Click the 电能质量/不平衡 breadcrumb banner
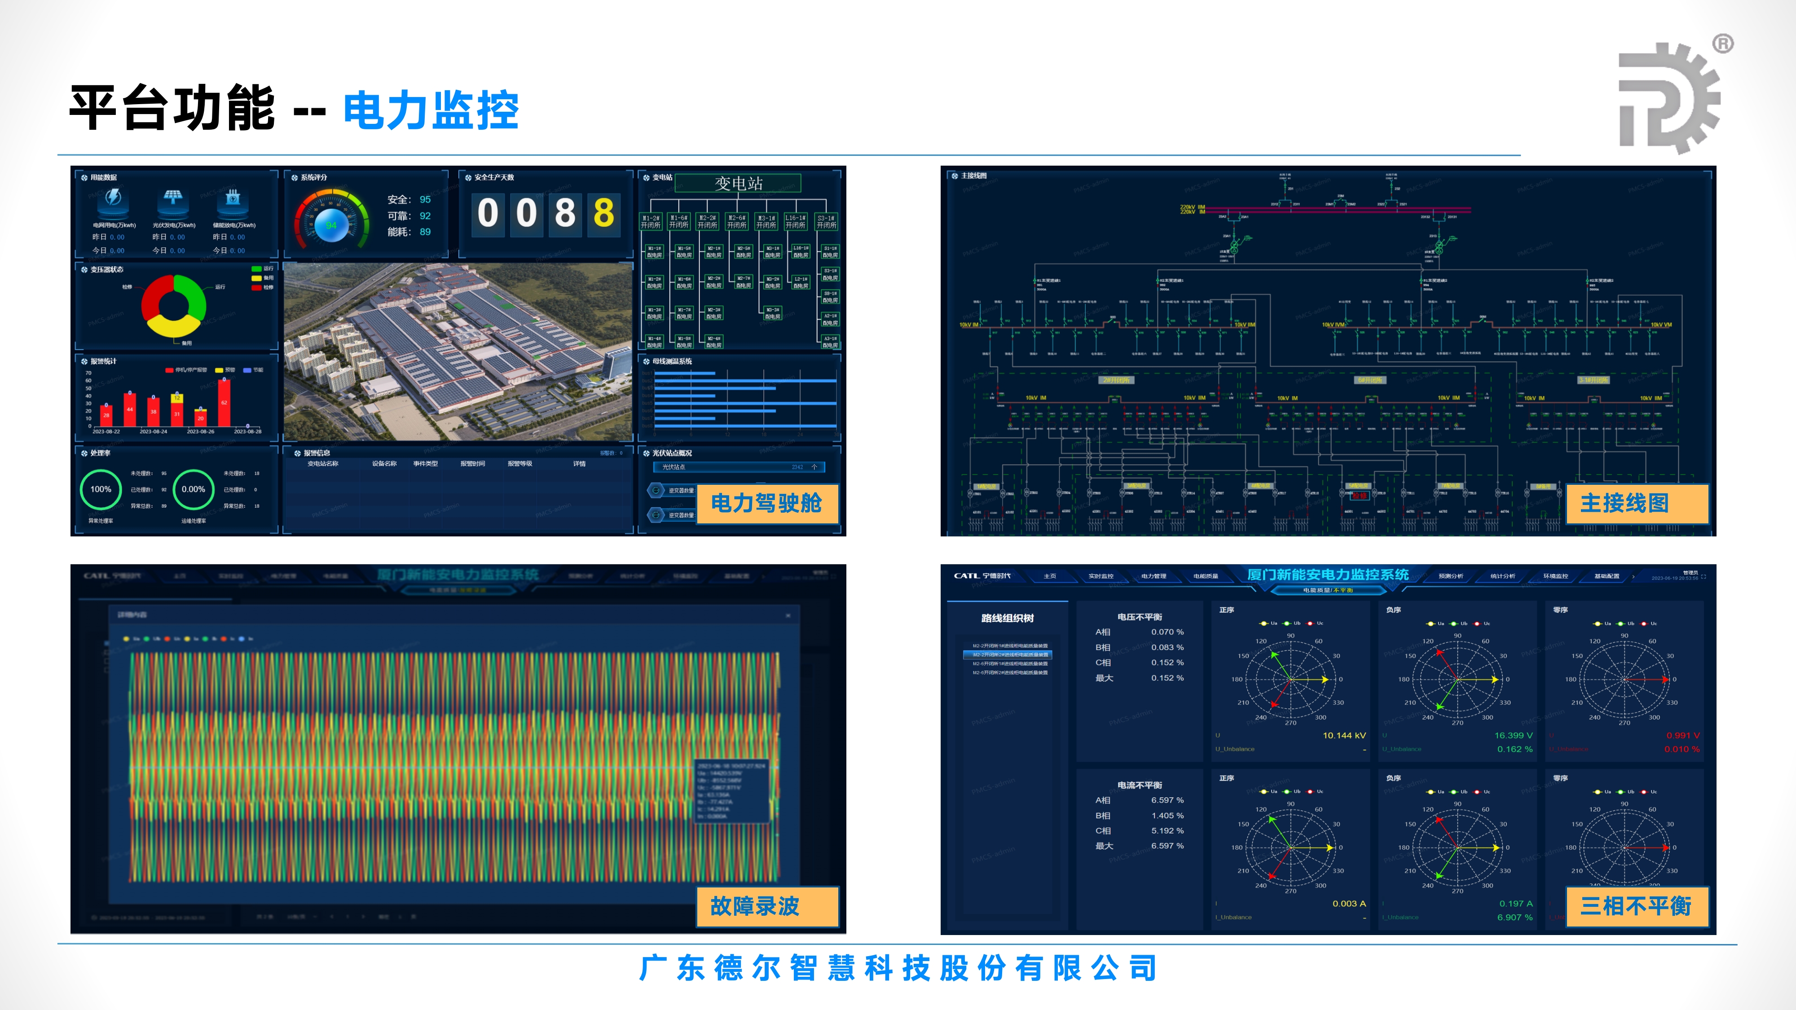The image size is (1796, 1010). (x=1328, y=590)
